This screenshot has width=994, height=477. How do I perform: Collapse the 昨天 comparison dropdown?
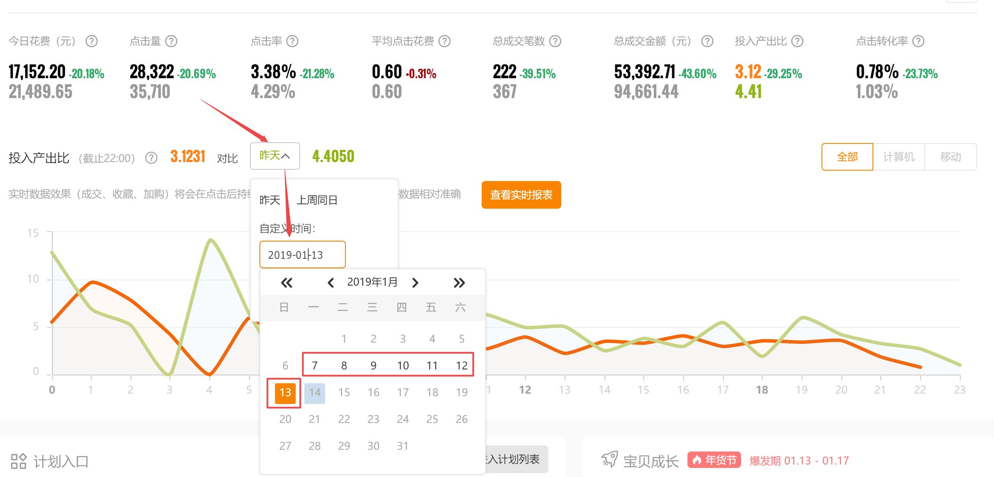click(x=274, y=156)
